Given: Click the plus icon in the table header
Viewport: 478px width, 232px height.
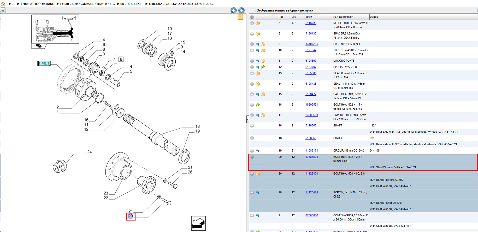Looking at the screenshot, I should (252, 17).
